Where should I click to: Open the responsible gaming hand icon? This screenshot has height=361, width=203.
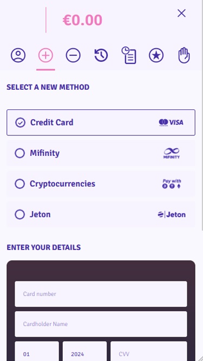tap(184, 55)
